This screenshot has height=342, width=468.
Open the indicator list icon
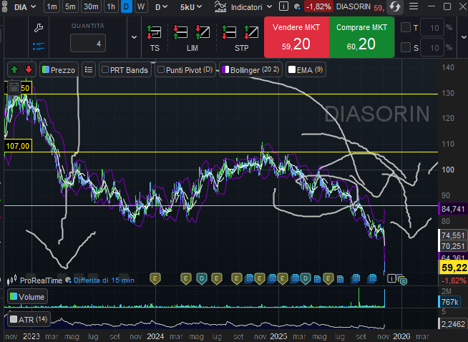(x=88, y=69)
